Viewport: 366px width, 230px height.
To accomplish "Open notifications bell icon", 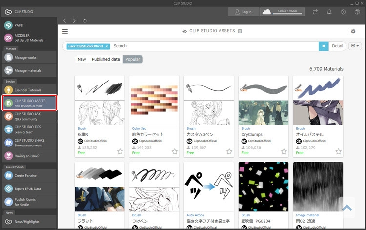I will [x=329, y=12].
